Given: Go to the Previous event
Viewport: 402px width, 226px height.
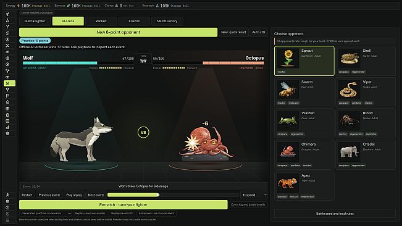Looking at the screenshot, I should coord(49,195).
